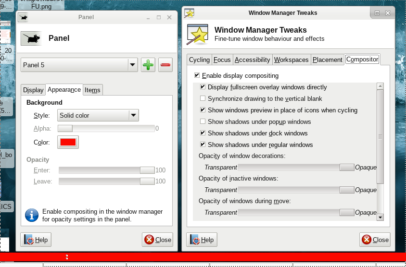Add a new panel with the green plus icon
Image resolution: width=406 pixels, height=267 pixels.
[148, 65]
